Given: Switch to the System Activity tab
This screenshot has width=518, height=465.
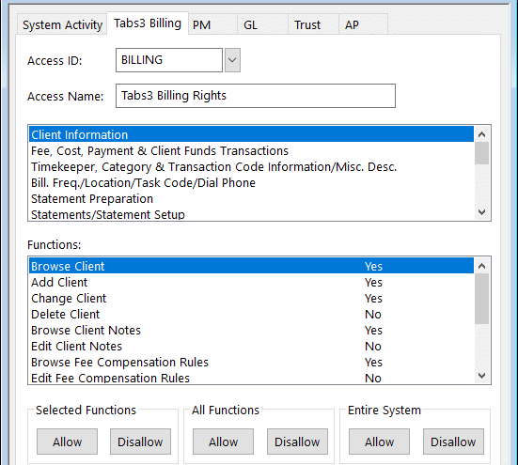Looking at the screenshot, I should [x=62, y=24].
